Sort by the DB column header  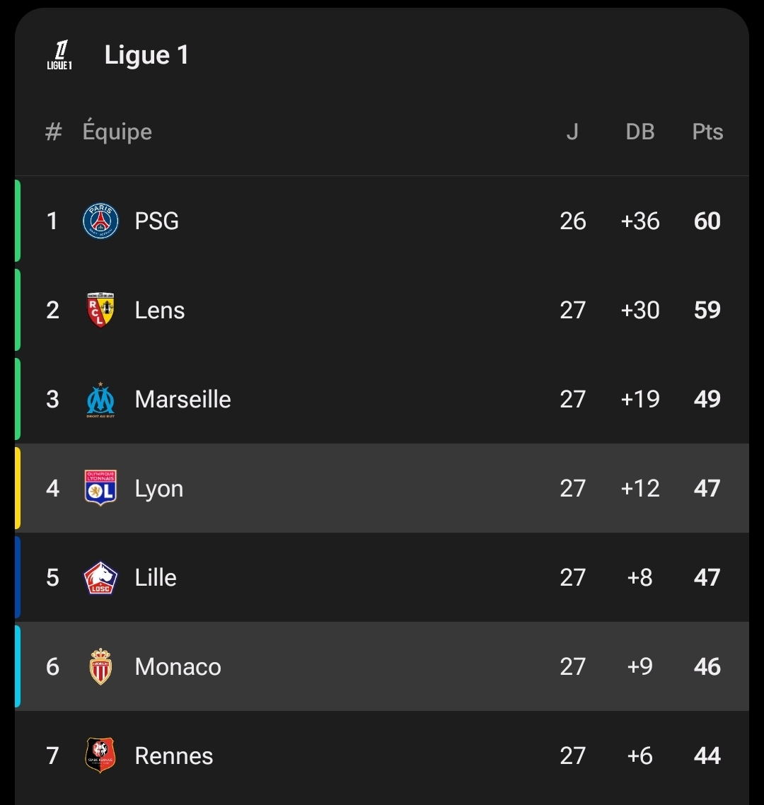pyautogui.click(x=640, y=132)
